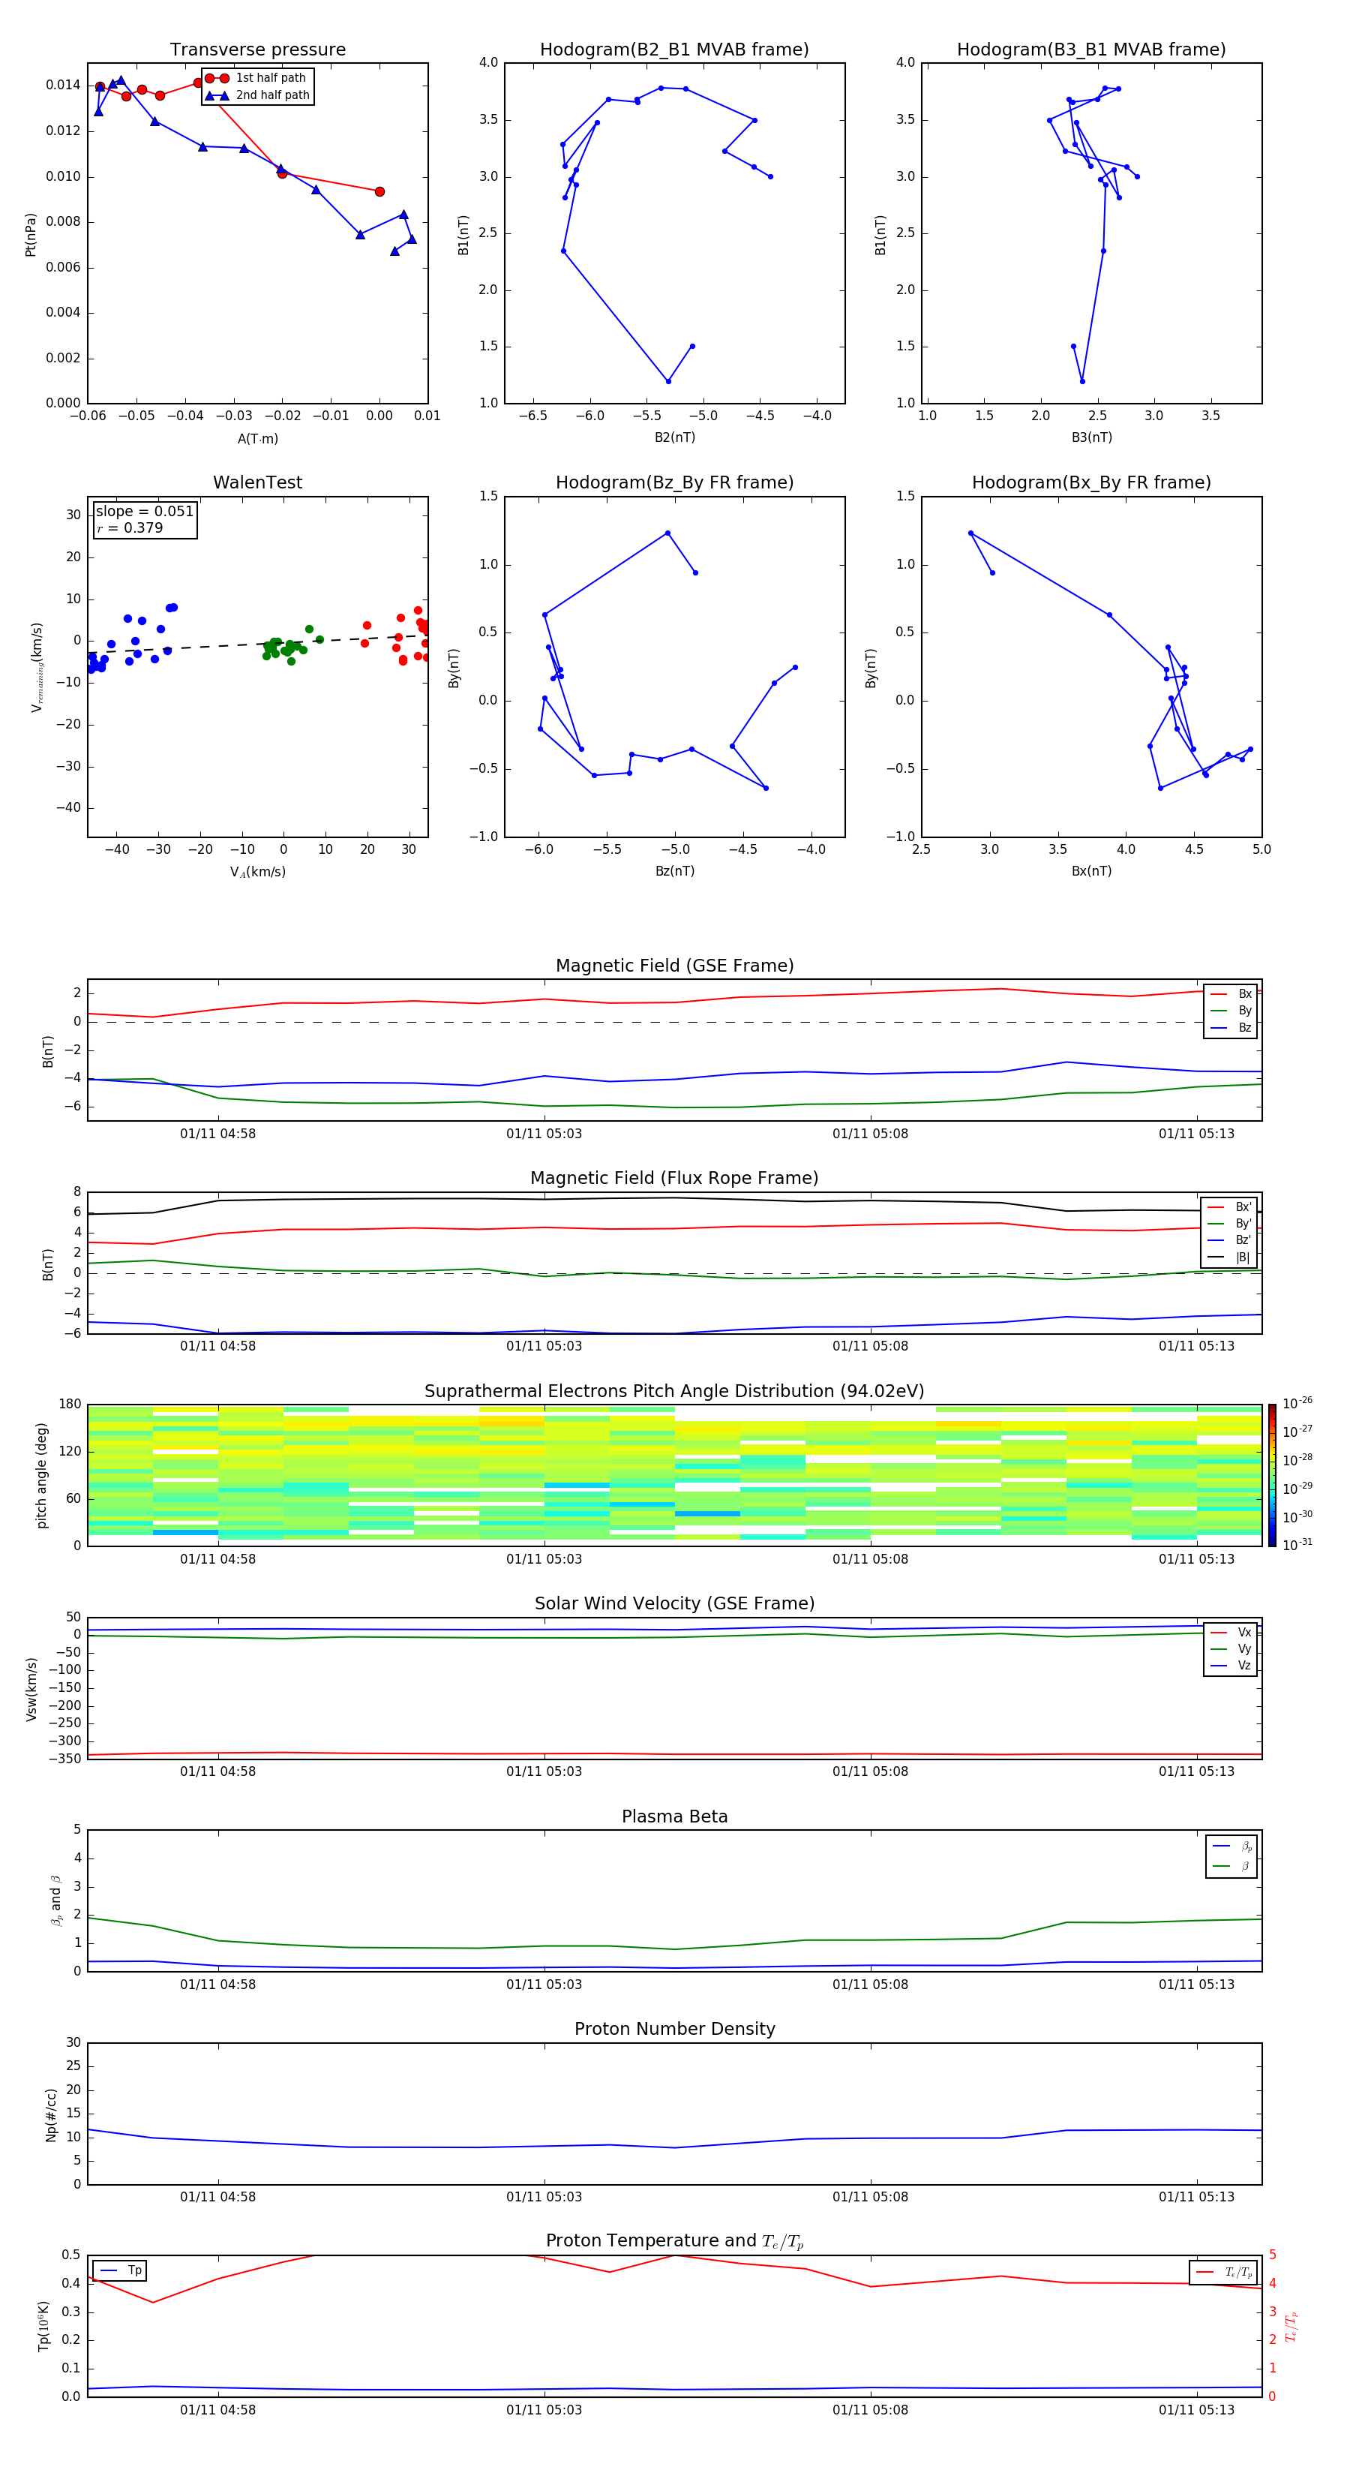Click the 'B2(nT)' x-axis label
The width and height of the screenshot is (1350, 2476).
click(674, 437)
